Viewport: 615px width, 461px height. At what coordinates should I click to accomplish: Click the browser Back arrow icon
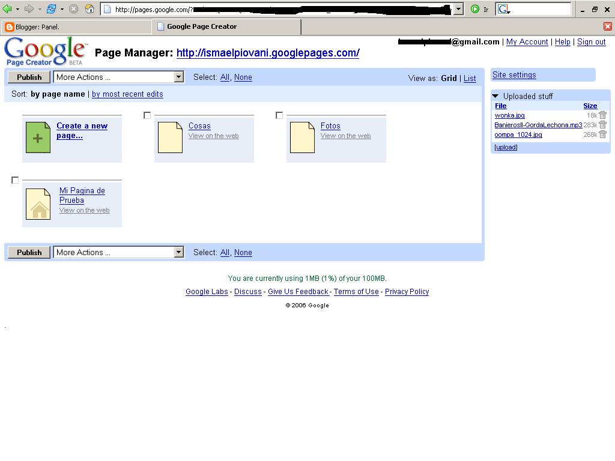[x=7, y=8]
